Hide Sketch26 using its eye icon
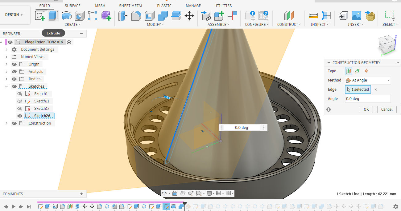The image size is (401, 211). [20, 116]
